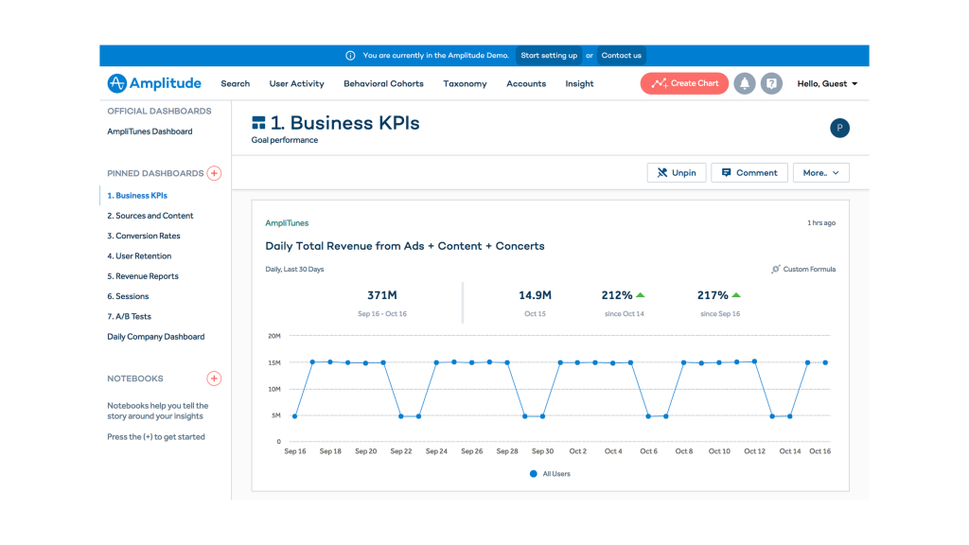Viewport: 969px width, 545px height.
Task: Click the dashboard grid icon beside Business KPIs
Action: [x=257, y=122]
